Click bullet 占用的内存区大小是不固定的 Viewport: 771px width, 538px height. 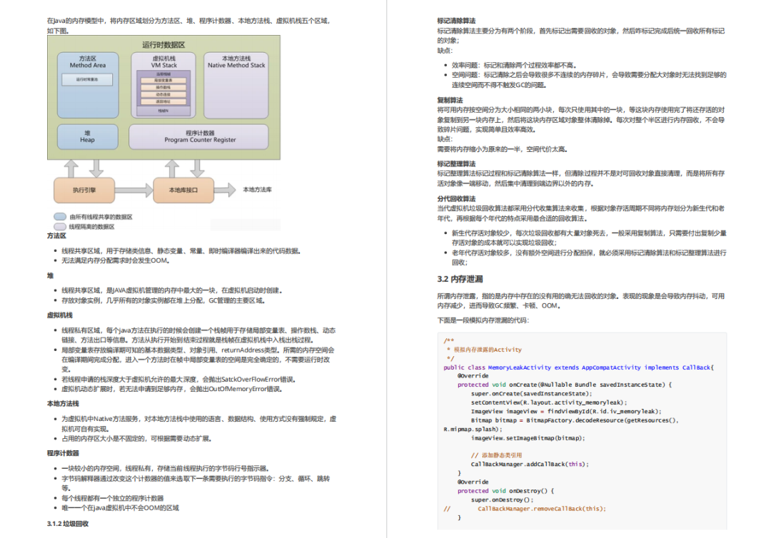[136, 439]
